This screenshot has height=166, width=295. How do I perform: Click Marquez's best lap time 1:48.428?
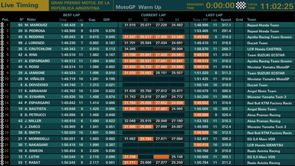(x=68, y=25)
